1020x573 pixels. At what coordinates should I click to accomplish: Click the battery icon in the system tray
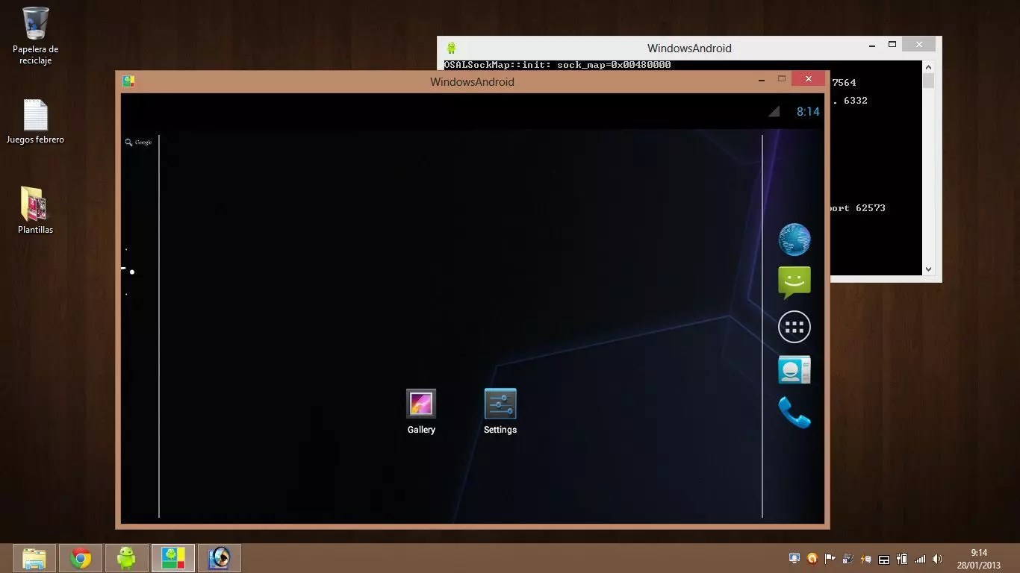901,558
